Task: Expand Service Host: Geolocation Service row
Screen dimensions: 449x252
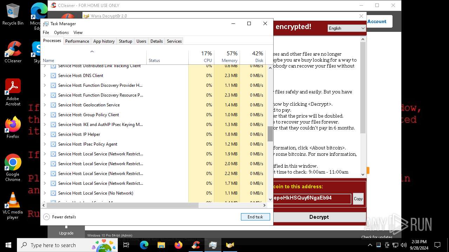Action: (x=45, y=105)
